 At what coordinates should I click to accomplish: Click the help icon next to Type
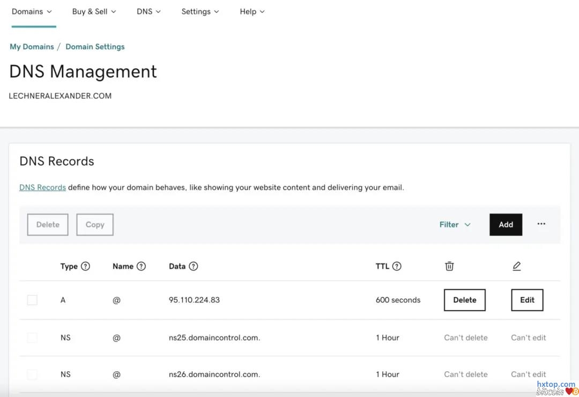[85, 266]
